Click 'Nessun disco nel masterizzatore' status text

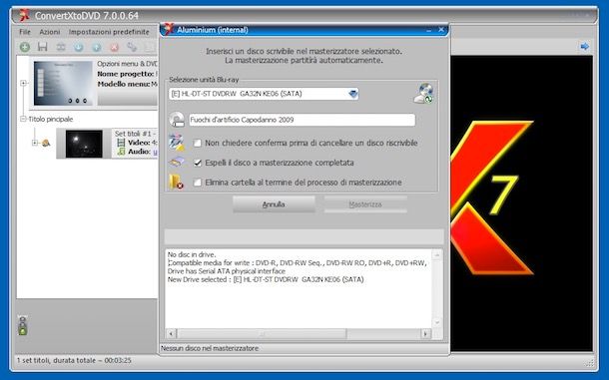(x=210, y=348)
